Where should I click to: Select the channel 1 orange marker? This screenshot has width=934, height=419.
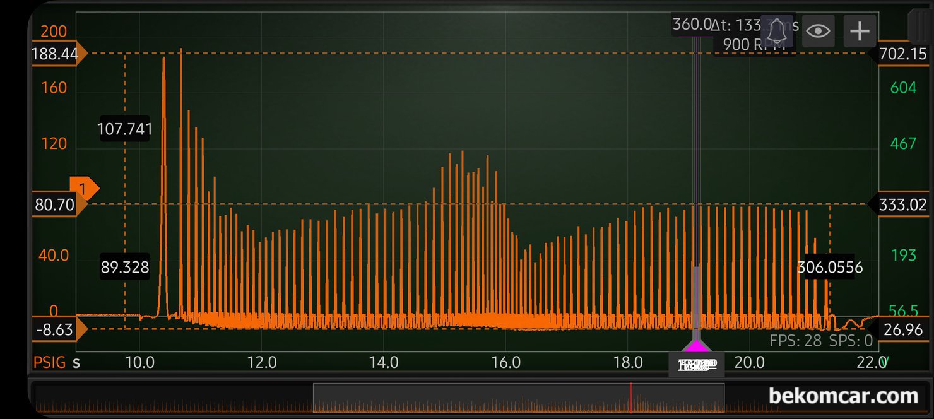[85, 189]
